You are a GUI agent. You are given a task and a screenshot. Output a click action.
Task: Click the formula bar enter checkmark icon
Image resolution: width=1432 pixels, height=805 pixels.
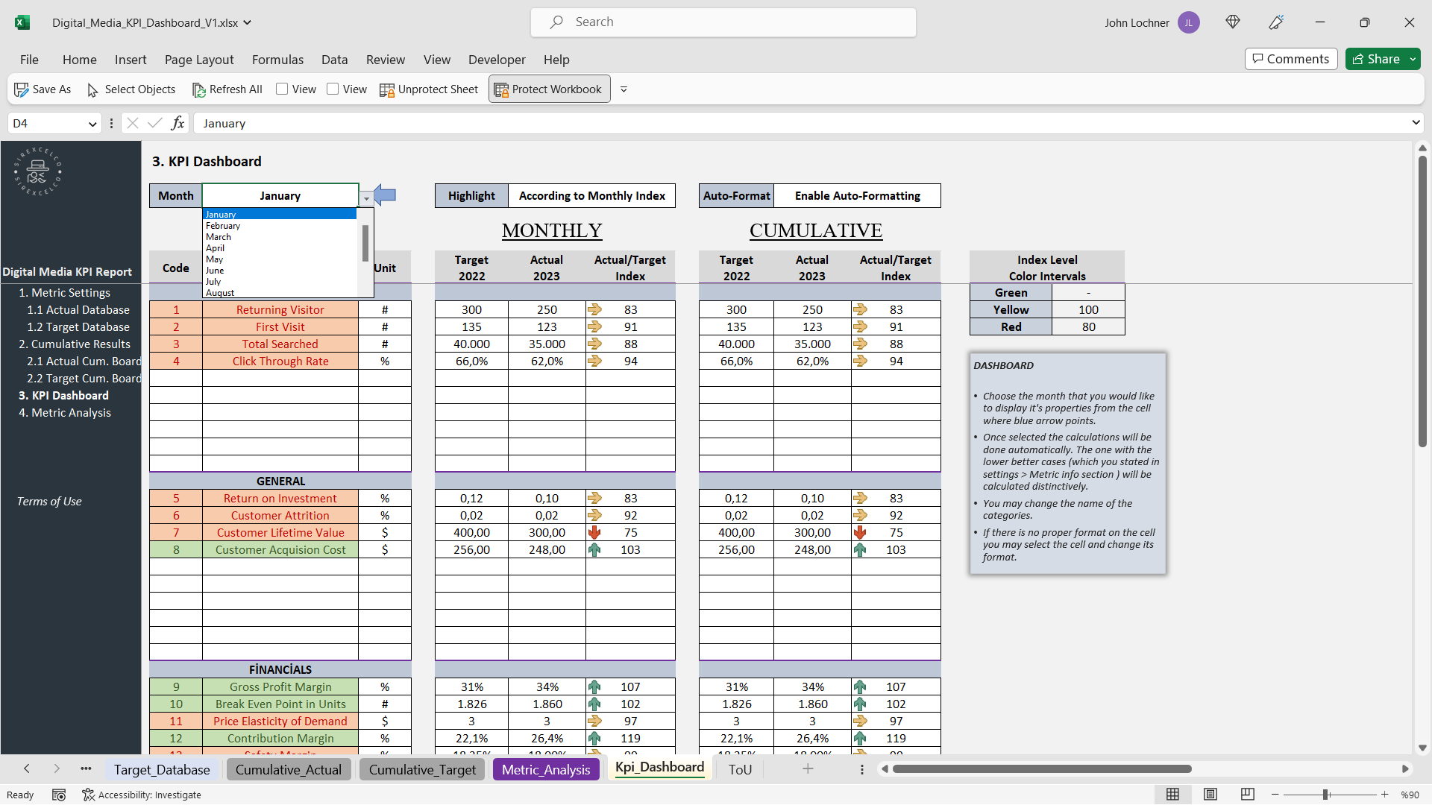click(x=154, y=123)
